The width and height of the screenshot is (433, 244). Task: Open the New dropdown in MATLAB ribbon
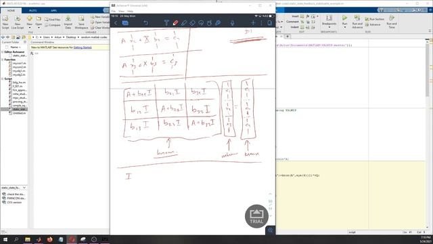coord(30,22)
